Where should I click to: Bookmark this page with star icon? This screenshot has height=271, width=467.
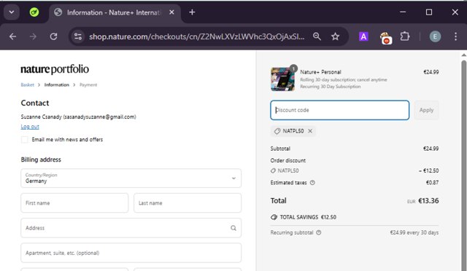(336, 36)
